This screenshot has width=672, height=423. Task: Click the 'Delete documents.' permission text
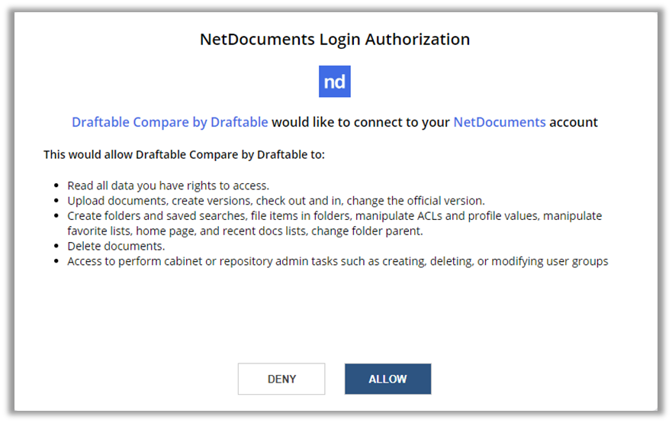(116, 247)
